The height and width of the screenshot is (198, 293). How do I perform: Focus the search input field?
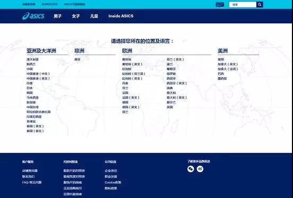pos(243,5)
